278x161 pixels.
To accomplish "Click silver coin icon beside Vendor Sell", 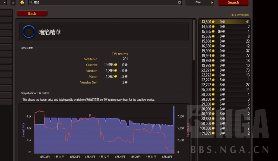I will coord(126,82).
